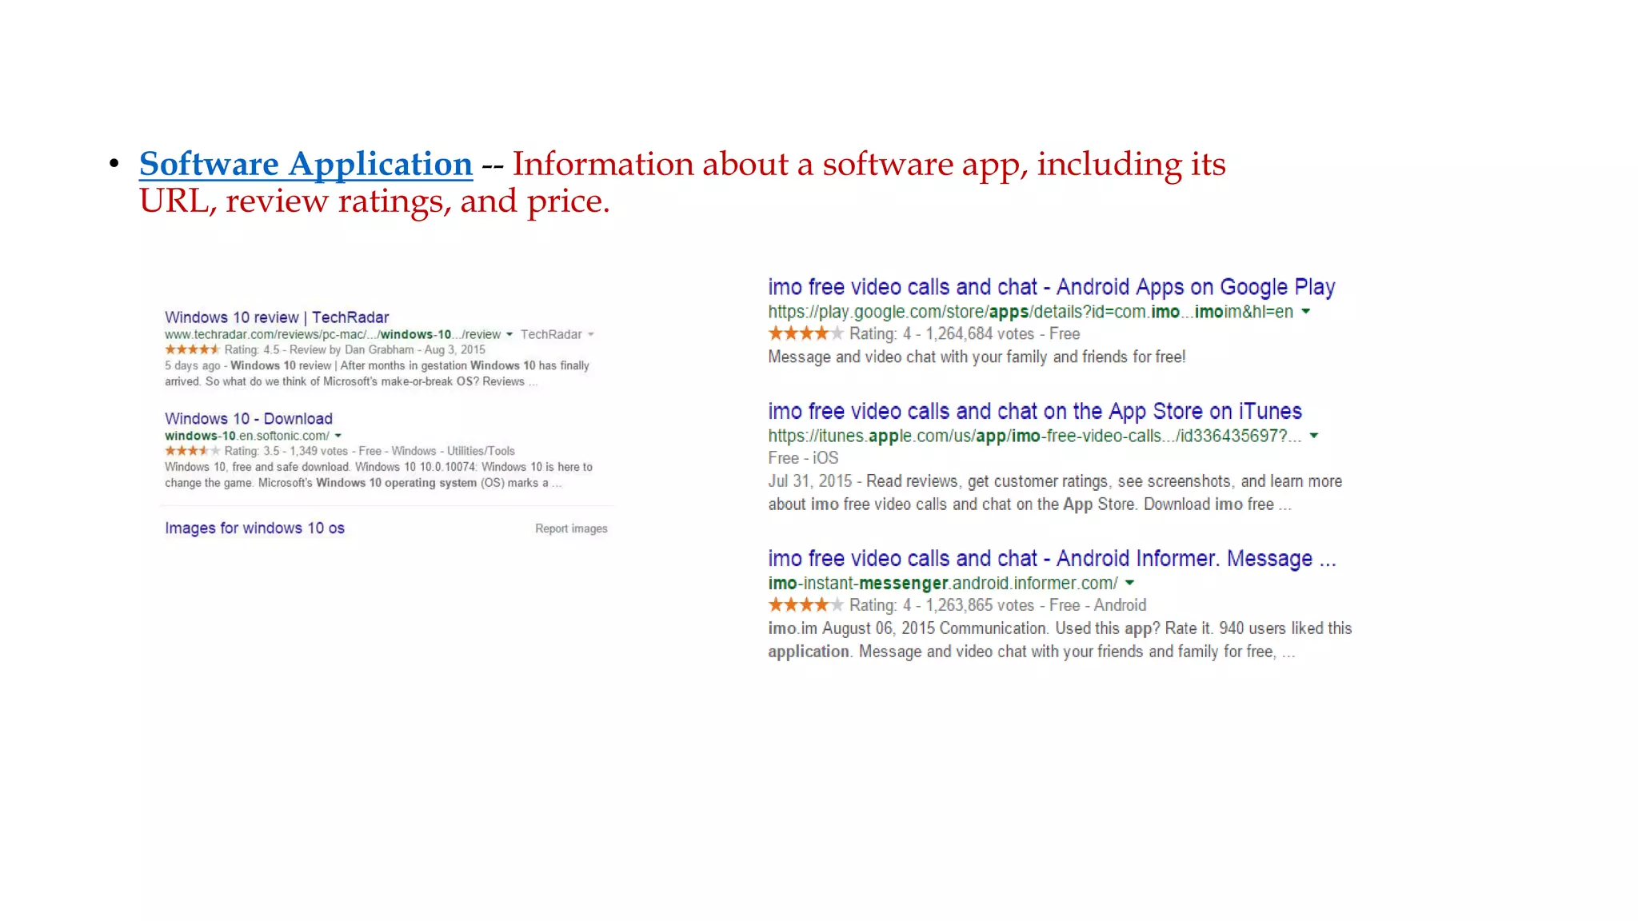Click the www.techradar.com URL text
1638x921 pixels.
[333, 335]
